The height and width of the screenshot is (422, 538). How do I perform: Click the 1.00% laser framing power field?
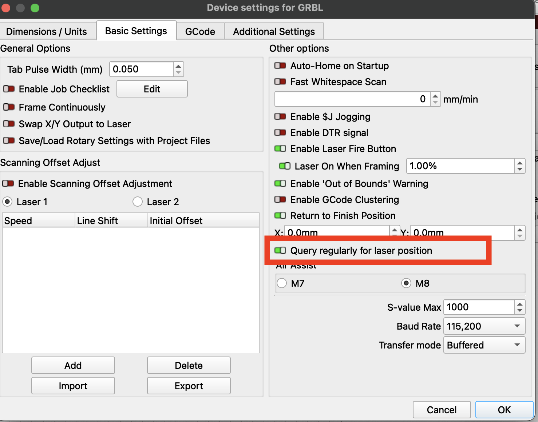460,166
